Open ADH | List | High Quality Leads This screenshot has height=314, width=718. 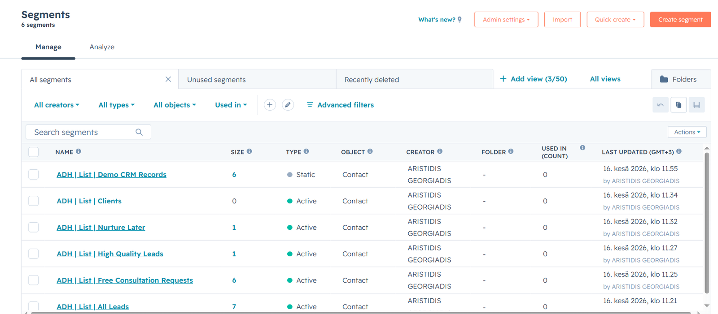[110, 254]
